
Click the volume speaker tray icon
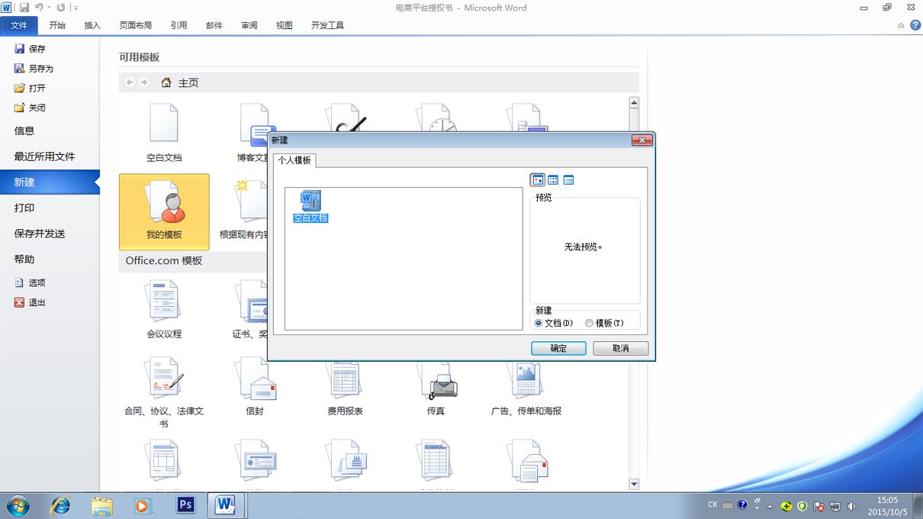(x=851, y=505)
